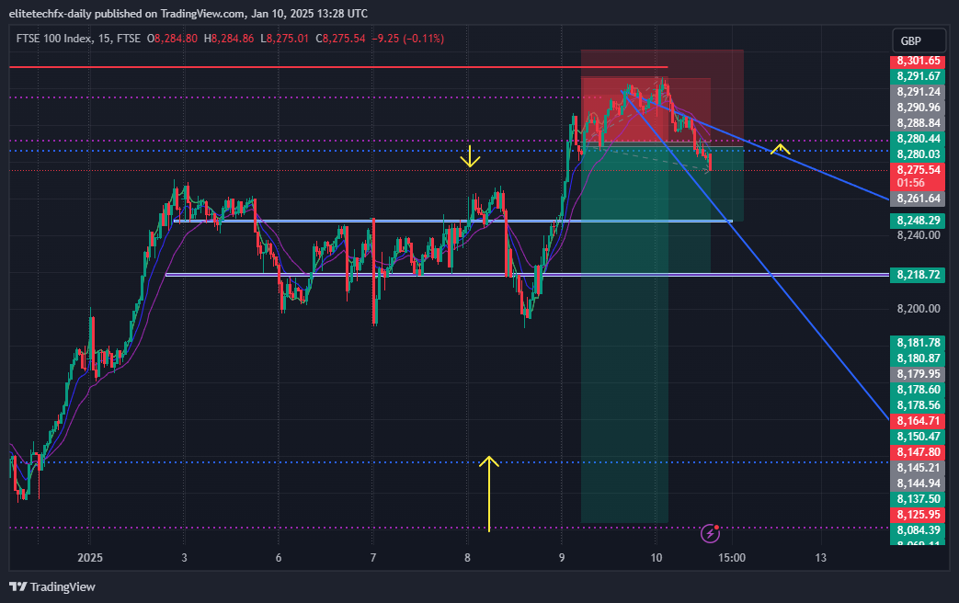Click the 8,137.50 price label
Image resolution: width=959 pixels, height=603 pixels.
tap(918, 499)
